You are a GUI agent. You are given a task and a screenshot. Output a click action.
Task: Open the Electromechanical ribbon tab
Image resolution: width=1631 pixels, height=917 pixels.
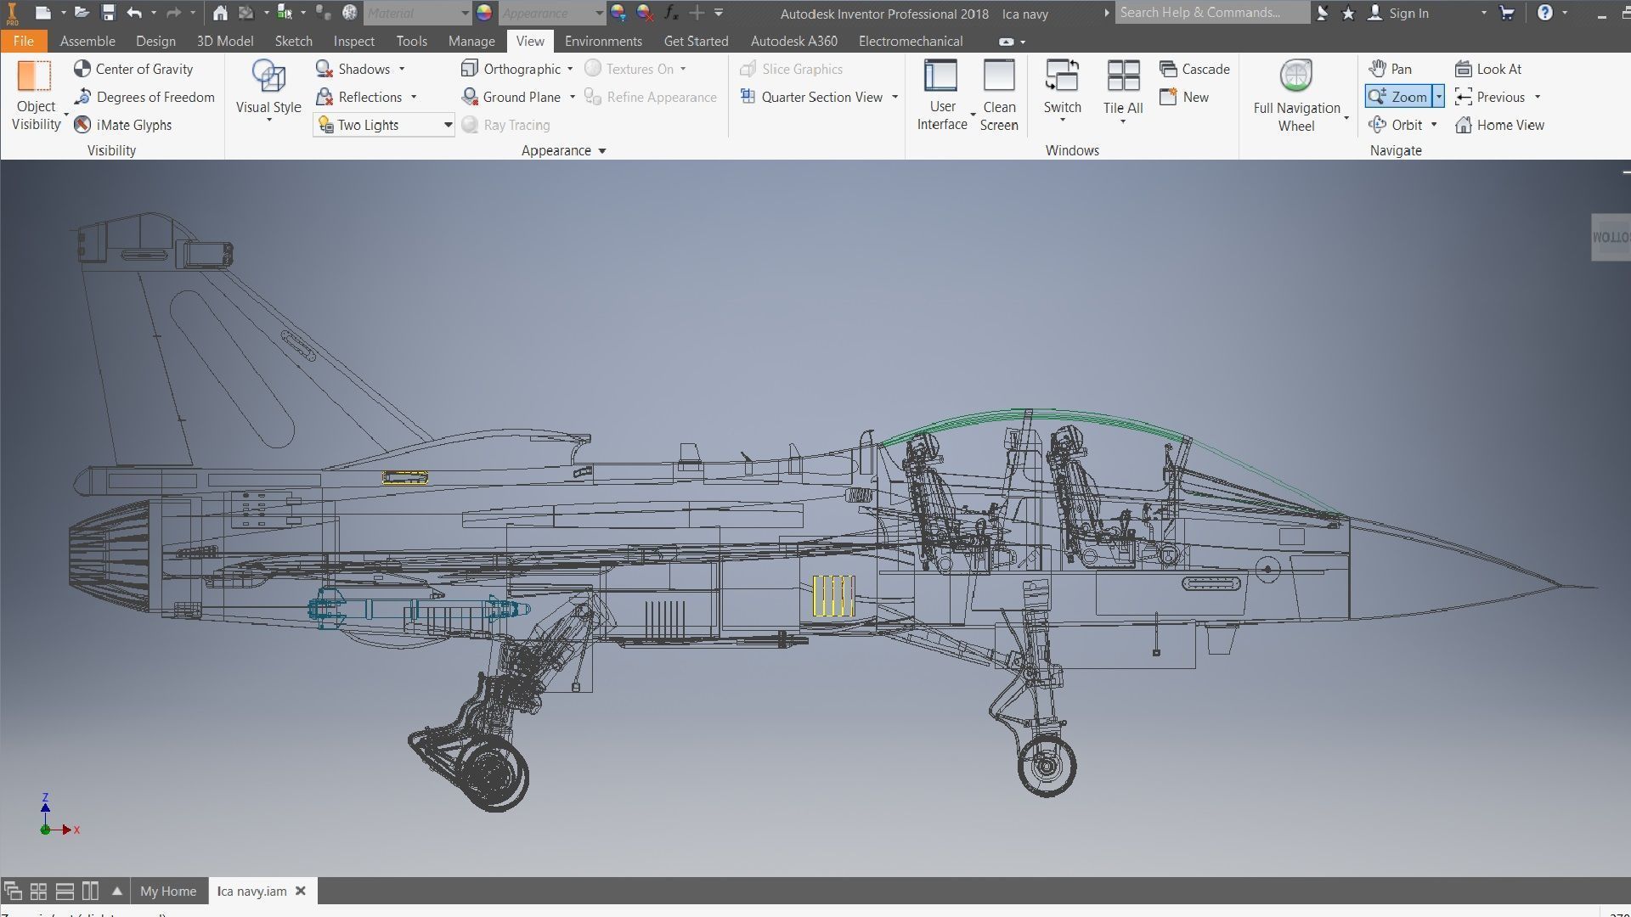(x=911, y=41)
